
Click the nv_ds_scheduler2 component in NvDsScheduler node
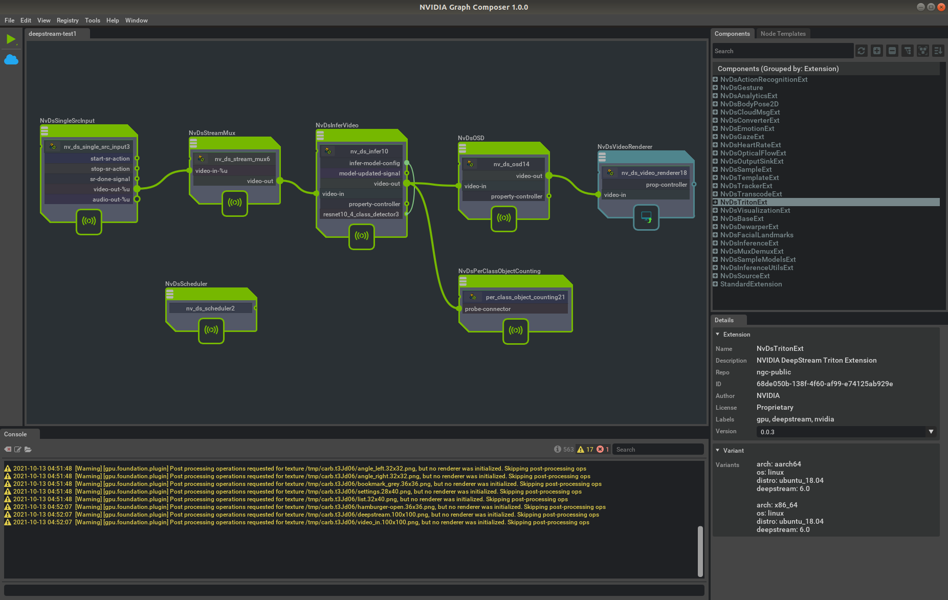tap(210, 308)
